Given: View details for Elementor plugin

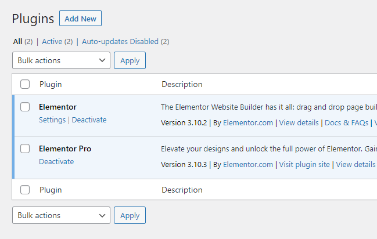Looking at the screenshot, I should pyautogui.click(x=299, y=123).
